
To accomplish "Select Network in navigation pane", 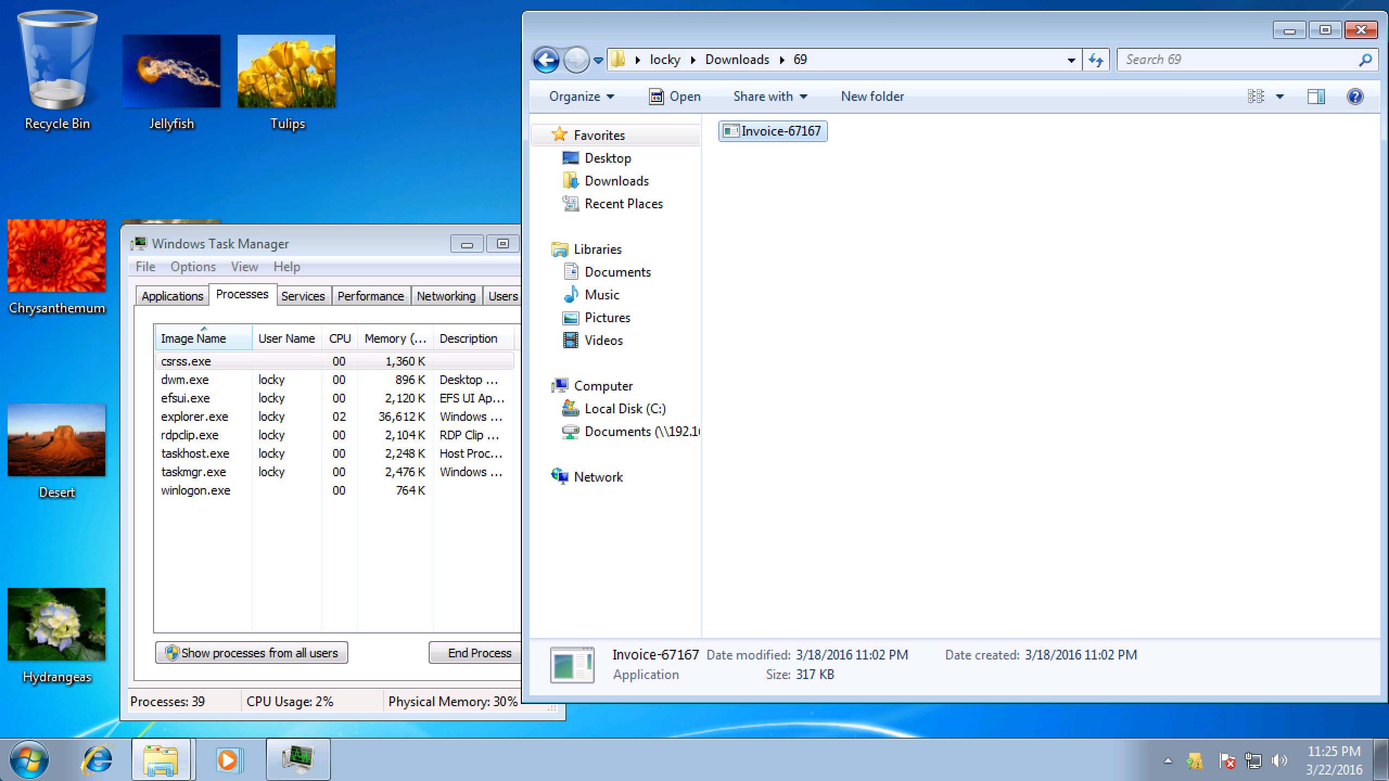I will (587, 477).
